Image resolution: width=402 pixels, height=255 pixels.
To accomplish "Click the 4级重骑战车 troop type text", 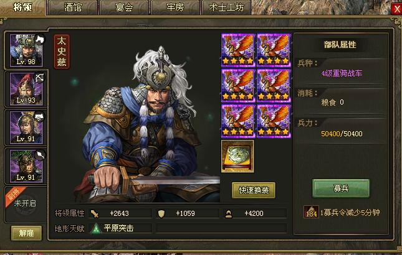I will 342,73.
